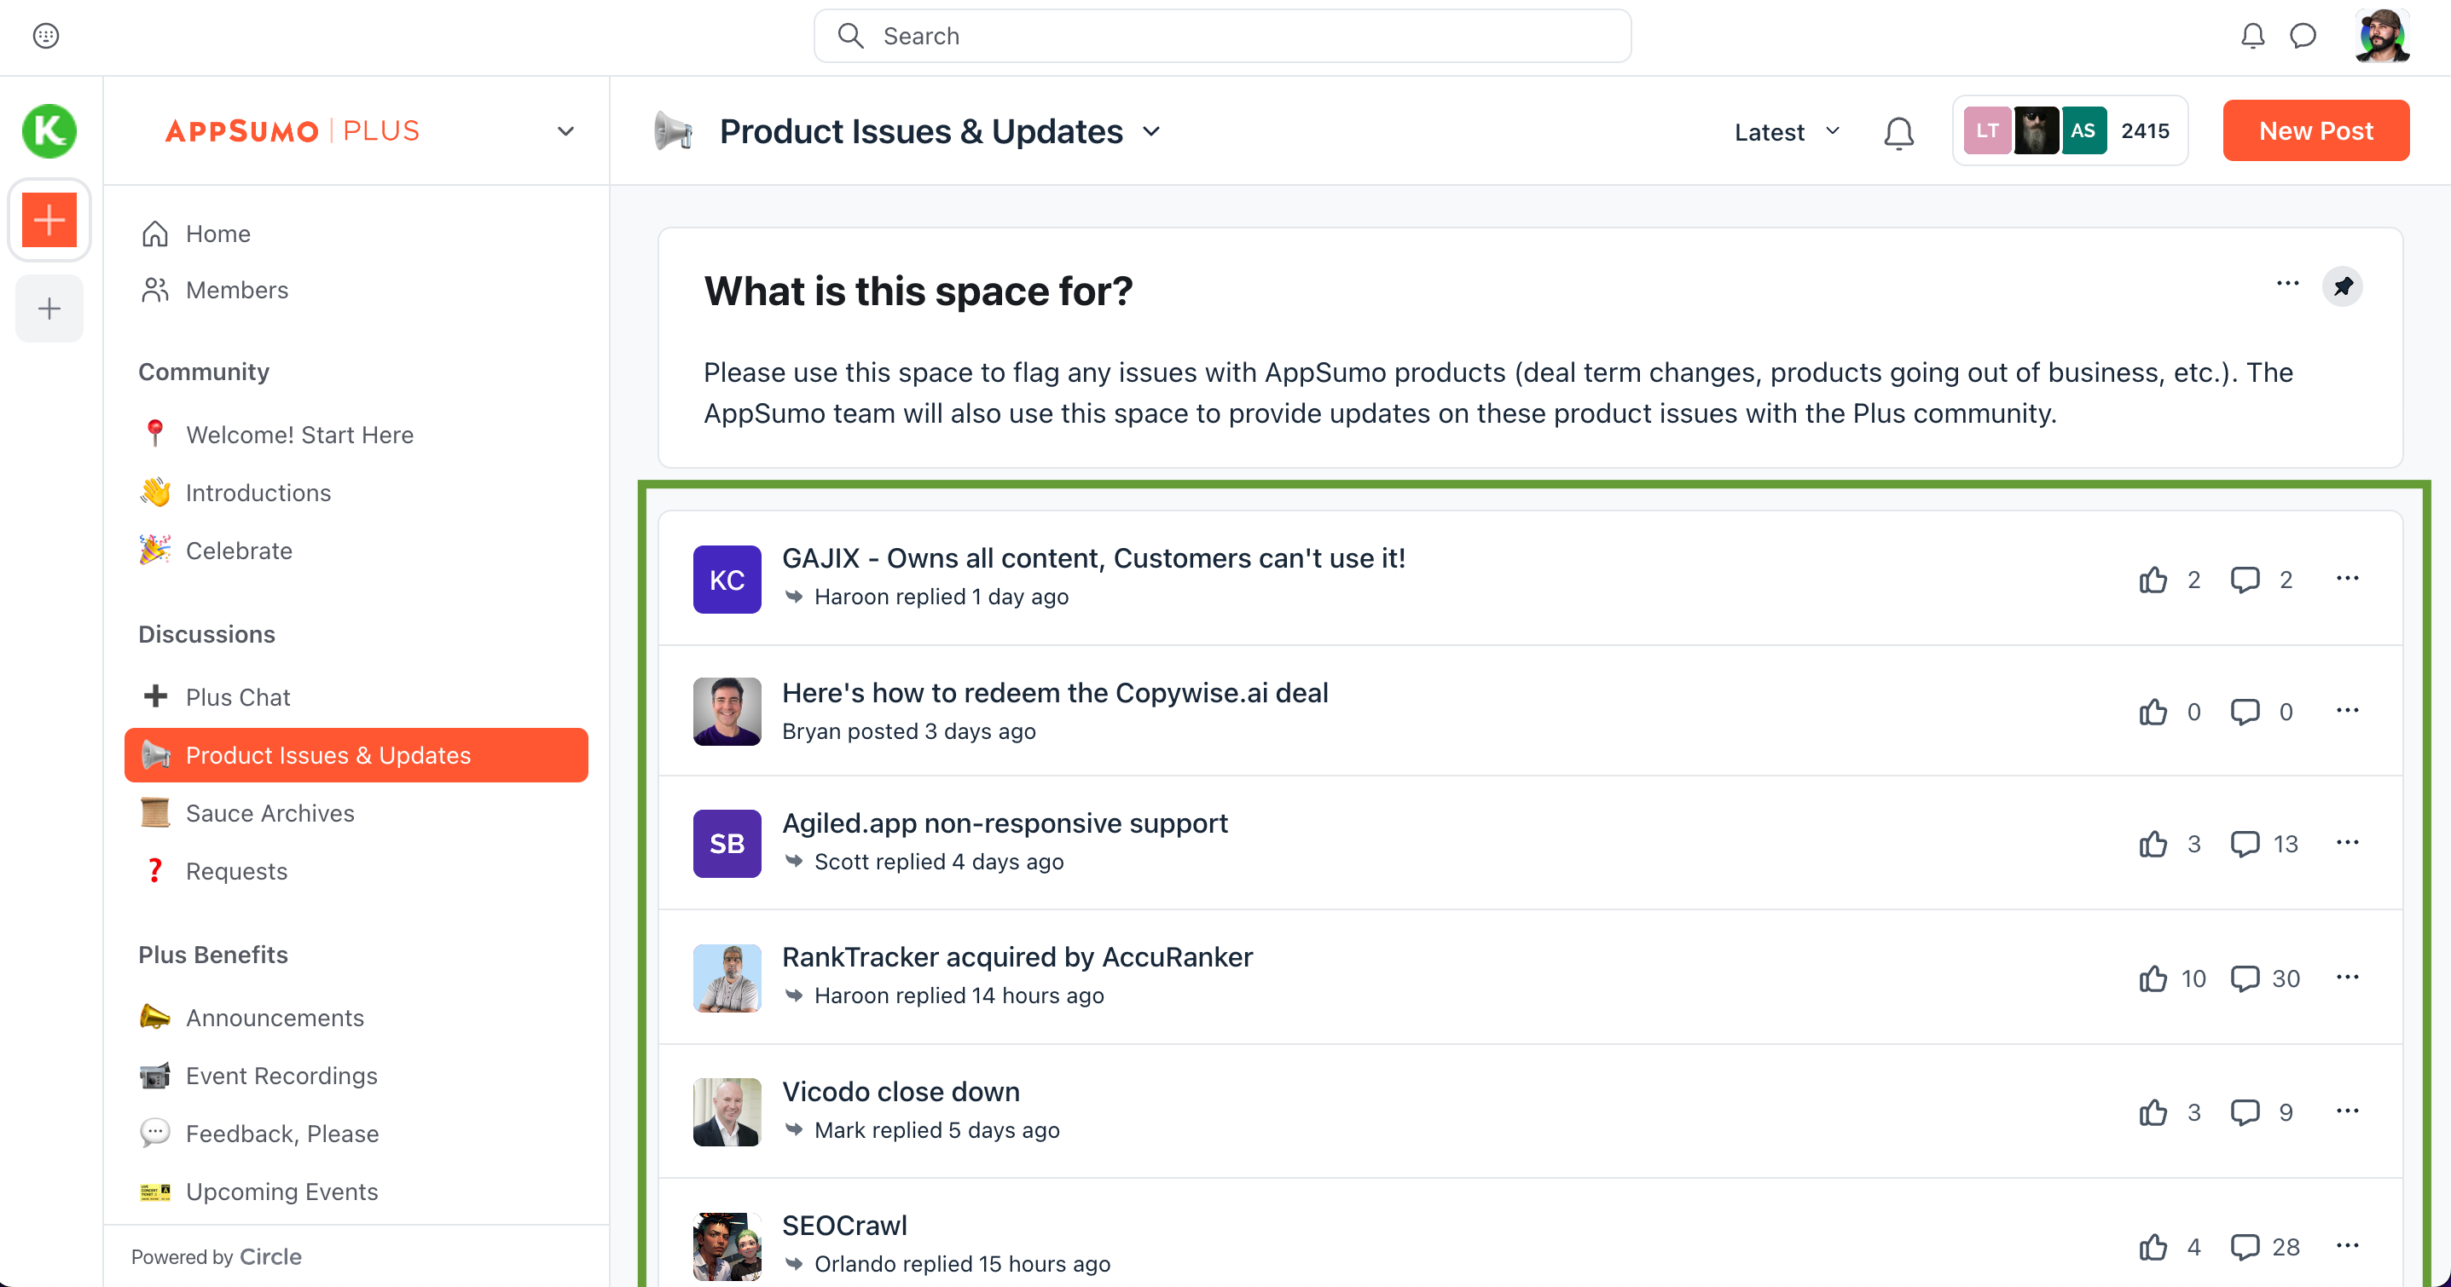Select the orange AppSumo Plus community icon
2451x1287 pixels.
click(49, 220)
